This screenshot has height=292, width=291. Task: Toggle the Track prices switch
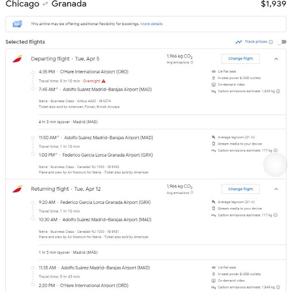coord(282,42)
